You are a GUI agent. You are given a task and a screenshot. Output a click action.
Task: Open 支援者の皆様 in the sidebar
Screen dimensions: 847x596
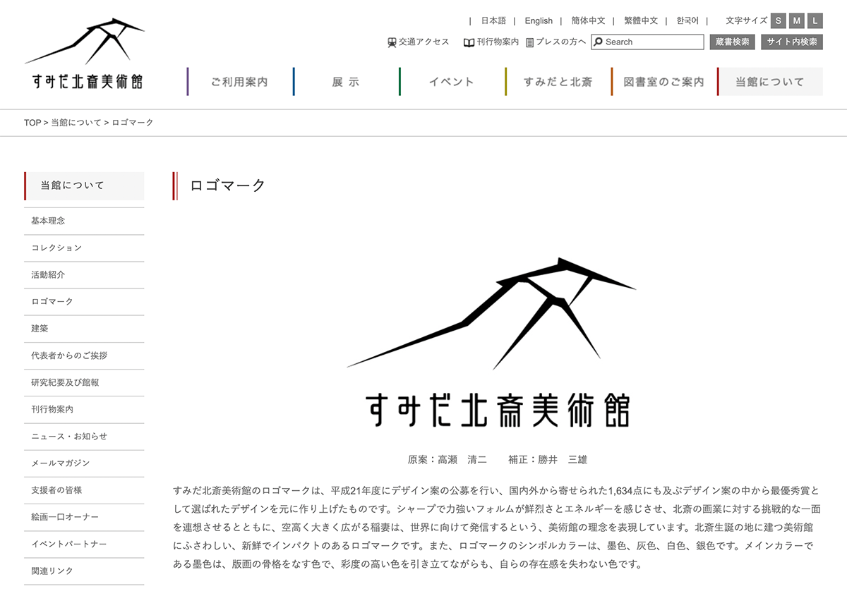tap(84, 490)
